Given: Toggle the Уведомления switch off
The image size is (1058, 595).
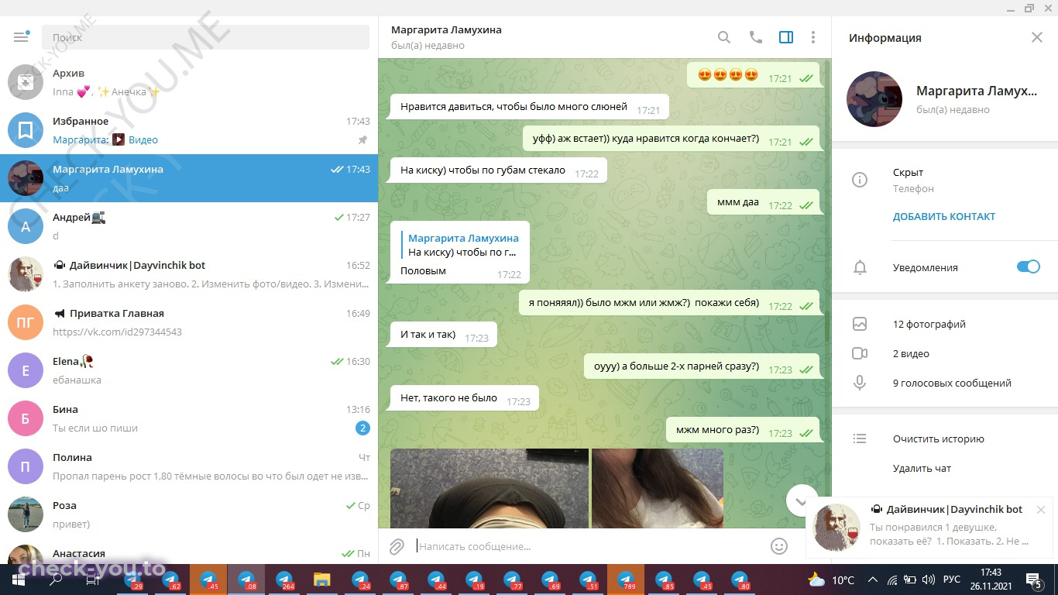Looking at the screenshot, I should tap(1028, 267).
